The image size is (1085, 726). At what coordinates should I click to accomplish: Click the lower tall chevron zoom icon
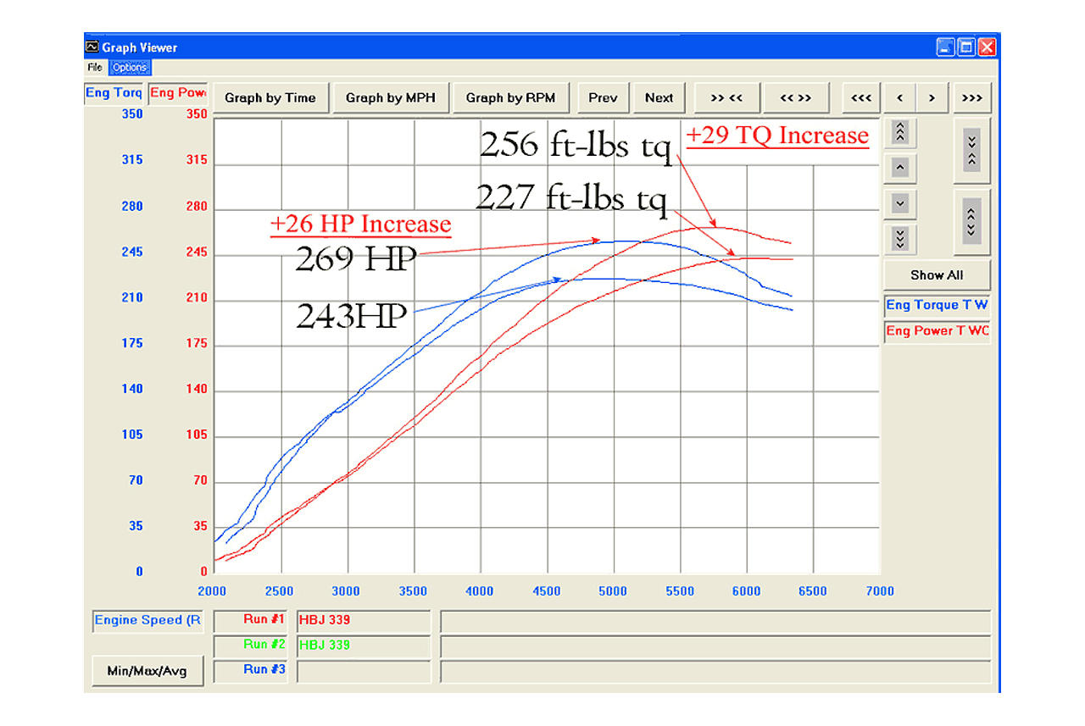pyautogui.click(x=970, y=222)
